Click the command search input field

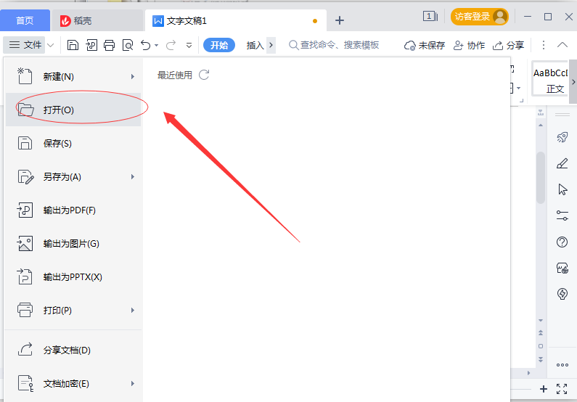pyautogui.click(x=340, y=45)
